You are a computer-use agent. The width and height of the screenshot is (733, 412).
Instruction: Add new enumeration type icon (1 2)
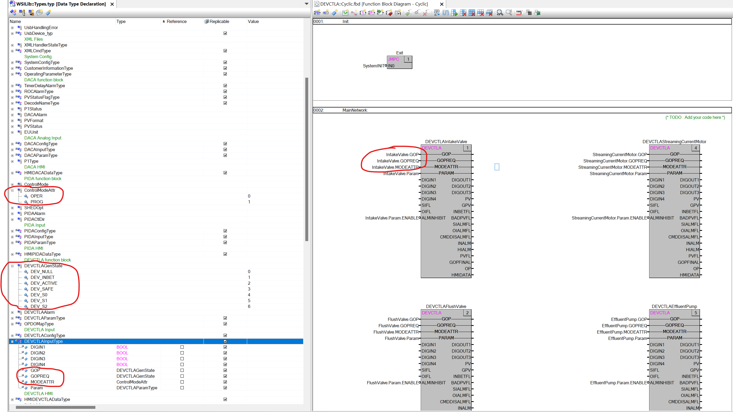(22, 12)
